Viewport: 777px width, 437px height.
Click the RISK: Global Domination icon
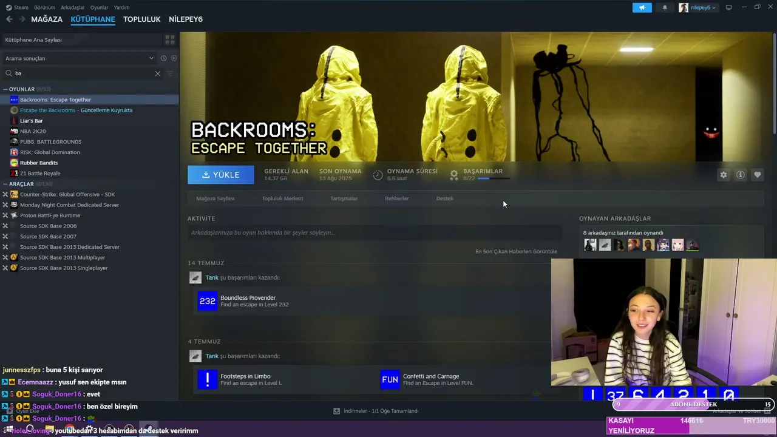point(15,152)
